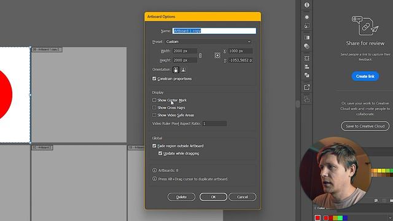This screenshot has height=221, width=393.
Task: Open the Preset Custom dropdown
Action: coord(208,42)
